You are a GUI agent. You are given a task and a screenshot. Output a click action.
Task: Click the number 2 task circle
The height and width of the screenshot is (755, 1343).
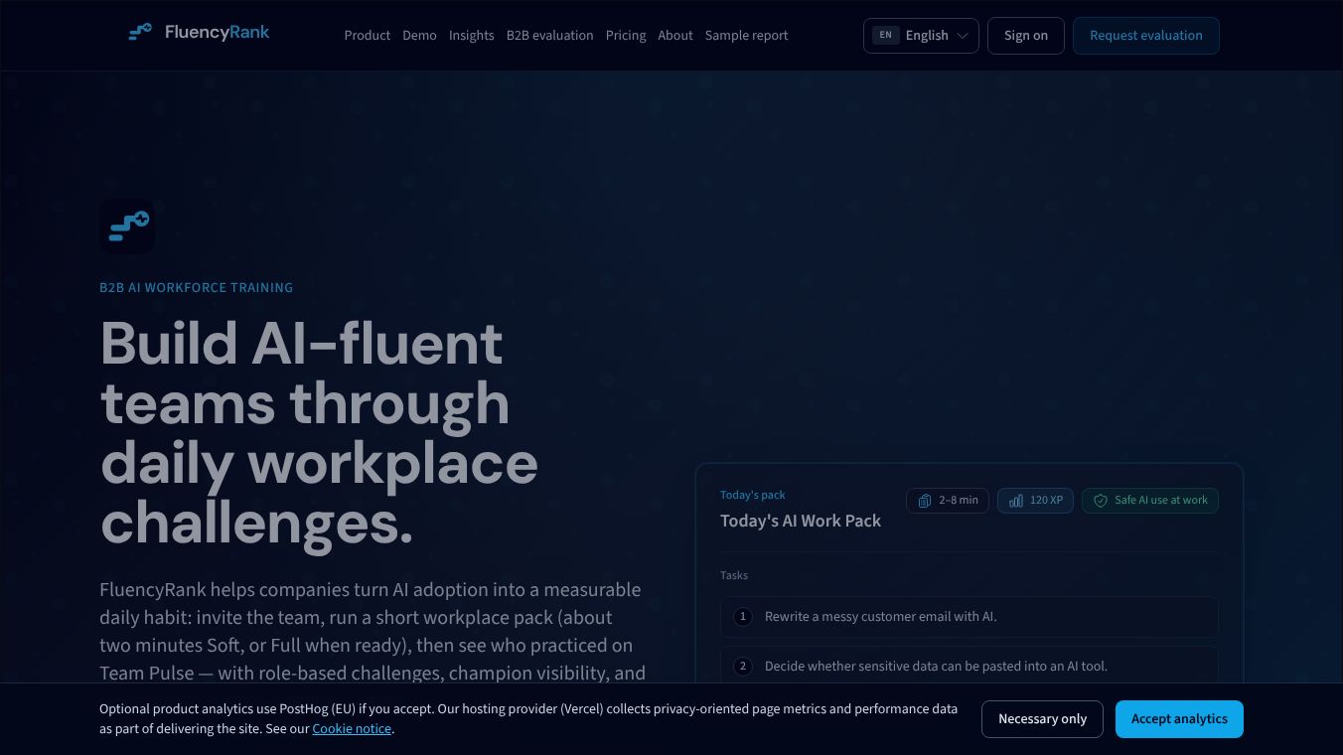tap(743, 667)
